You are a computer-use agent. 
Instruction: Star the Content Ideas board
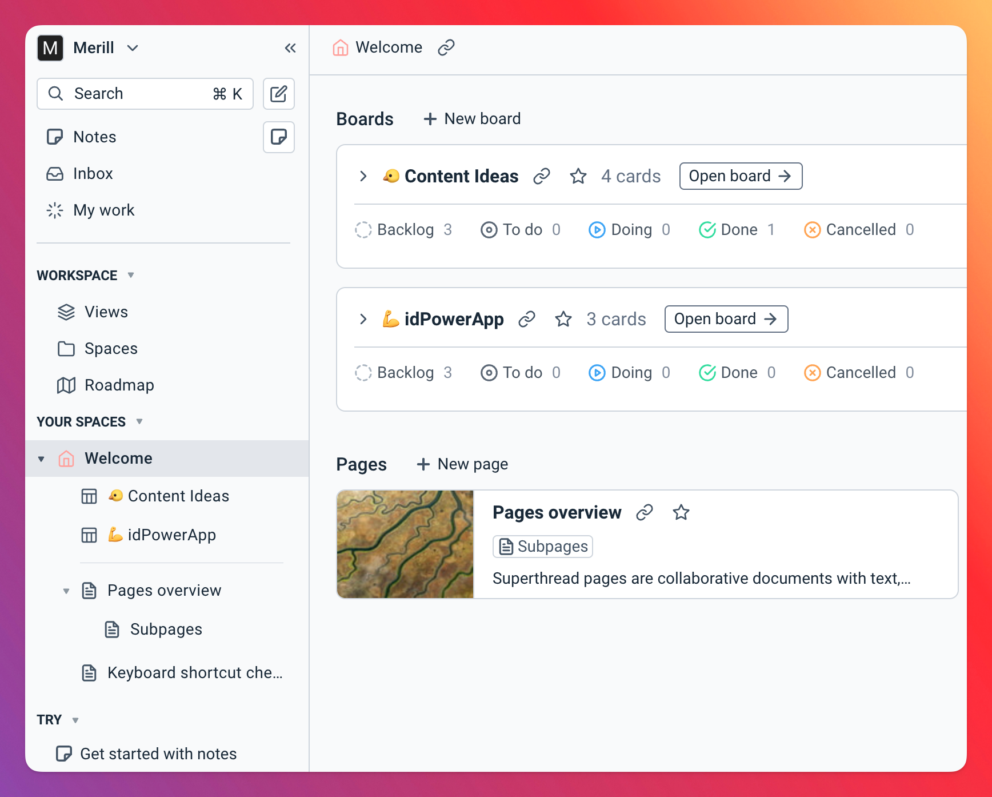coord(578,177)
